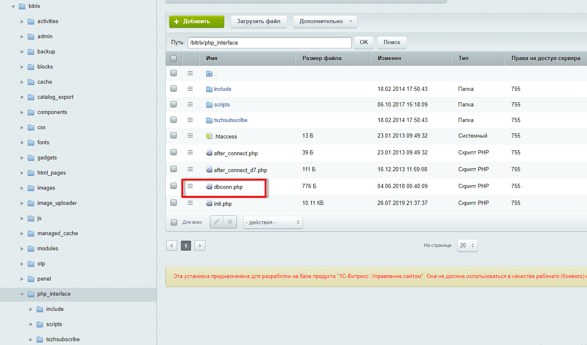
Task: Collapse the php_interface tree node
Action: (x=22, y=294)
